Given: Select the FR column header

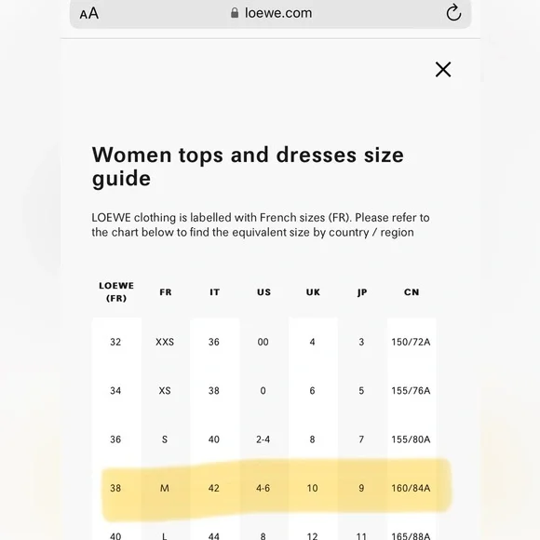Looking at the screenshot, I should click(166, 292).
